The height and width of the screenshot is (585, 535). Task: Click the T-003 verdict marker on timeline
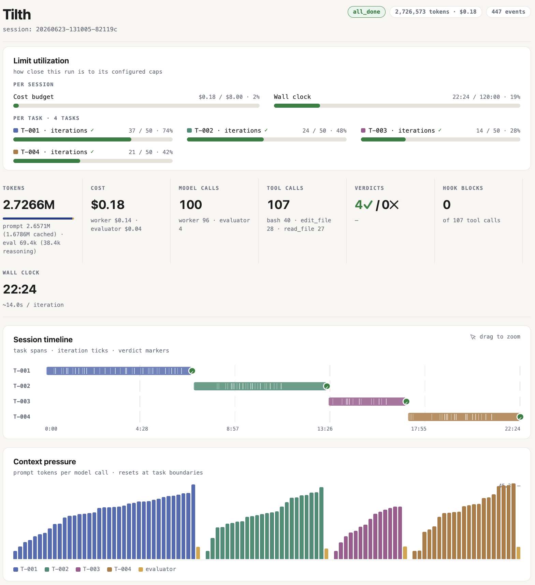coord(406,402)
